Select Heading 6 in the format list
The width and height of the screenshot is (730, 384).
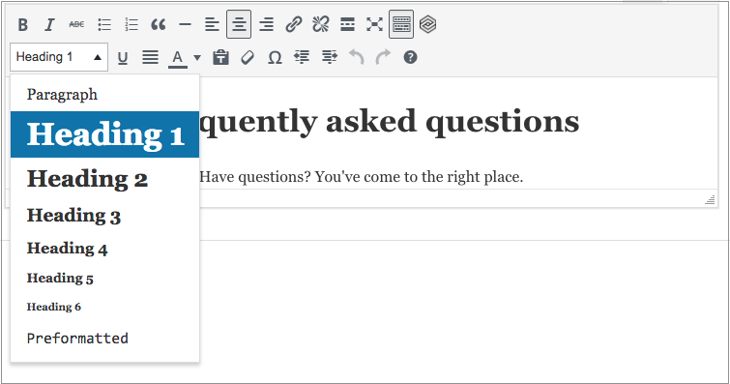click(x=104, y=307)
